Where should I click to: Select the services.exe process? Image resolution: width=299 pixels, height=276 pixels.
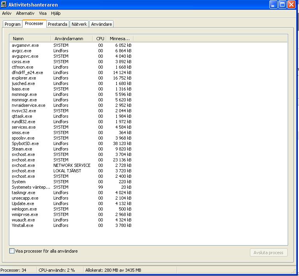(72, 127)
